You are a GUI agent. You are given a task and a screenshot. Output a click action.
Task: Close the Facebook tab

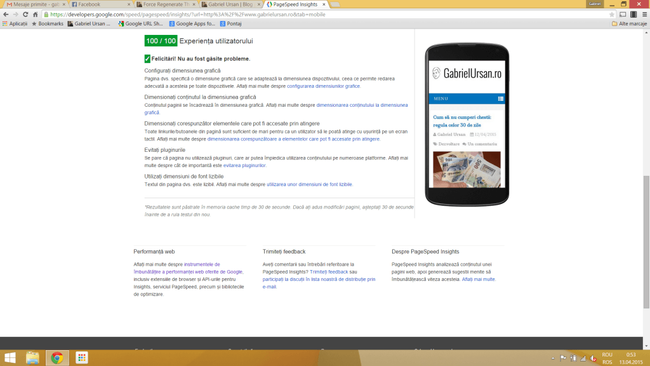pos(129,4)
